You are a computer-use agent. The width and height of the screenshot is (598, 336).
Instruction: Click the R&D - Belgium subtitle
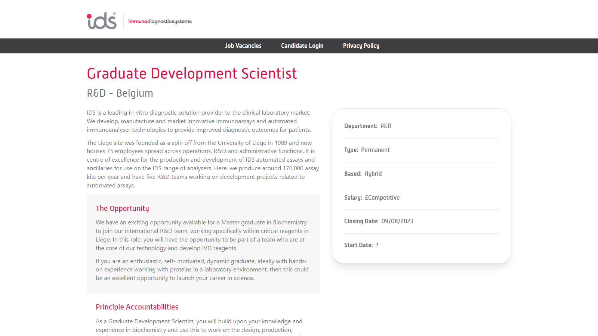(x=120, y=93)
